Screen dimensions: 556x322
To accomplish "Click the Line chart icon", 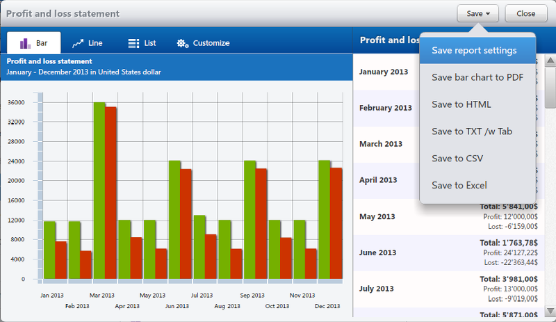I will [x=78, y=43].
